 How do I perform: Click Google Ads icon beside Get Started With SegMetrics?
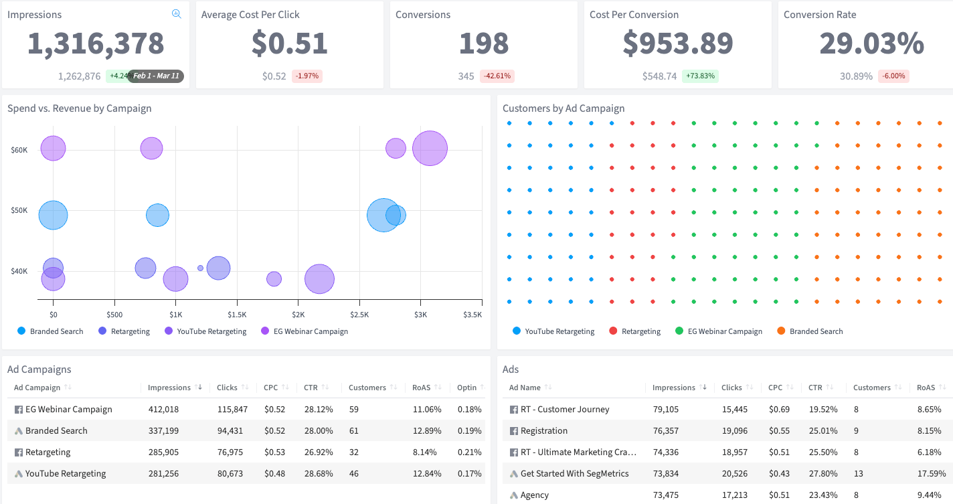tap(514, 474)
